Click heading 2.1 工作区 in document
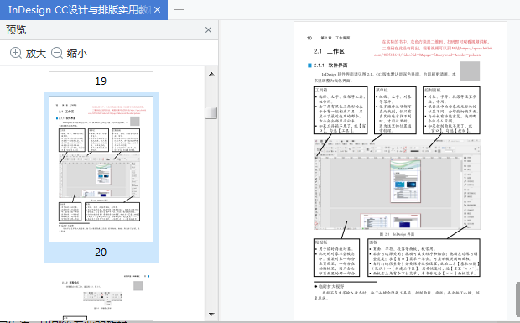The width and height of the screenshot is (520, 323). pos(329,51)
